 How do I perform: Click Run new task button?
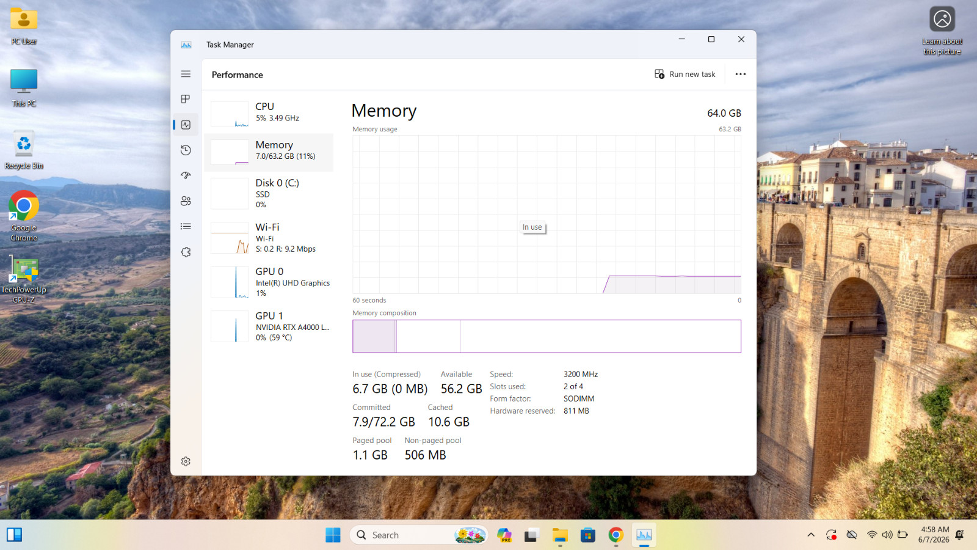685,74
